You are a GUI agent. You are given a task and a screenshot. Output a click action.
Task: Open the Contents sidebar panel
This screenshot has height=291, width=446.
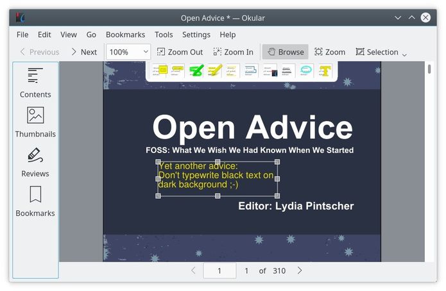pyautogui.click(x=35, y=83)
